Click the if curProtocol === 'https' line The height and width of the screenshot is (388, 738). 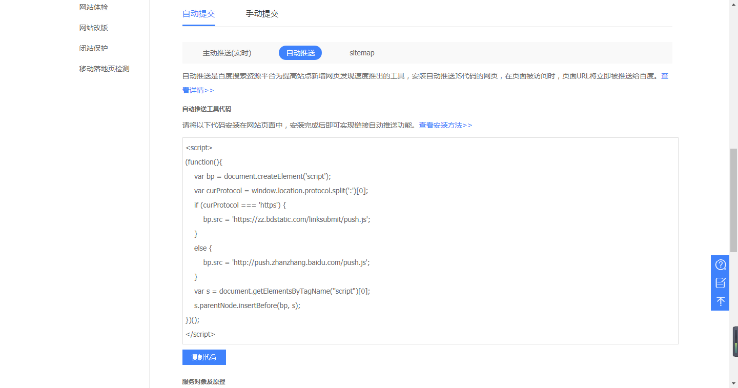[x=240, y=205]
